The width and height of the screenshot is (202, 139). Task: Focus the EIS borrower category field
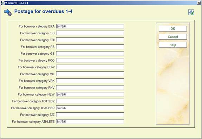pyautogui.click(x=90, y=33)
